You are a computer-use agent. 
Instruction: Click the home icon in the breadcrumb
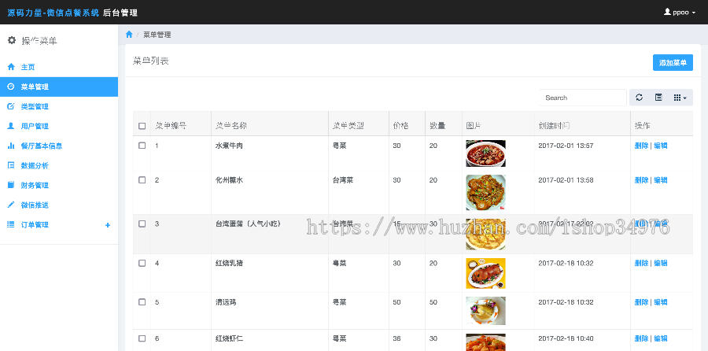[129, 35]
